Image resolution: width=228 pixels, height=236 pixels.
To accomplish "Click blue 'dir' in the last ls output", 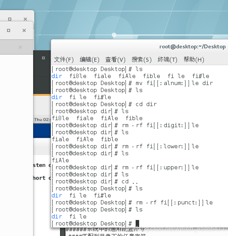I will click(57, 216).
